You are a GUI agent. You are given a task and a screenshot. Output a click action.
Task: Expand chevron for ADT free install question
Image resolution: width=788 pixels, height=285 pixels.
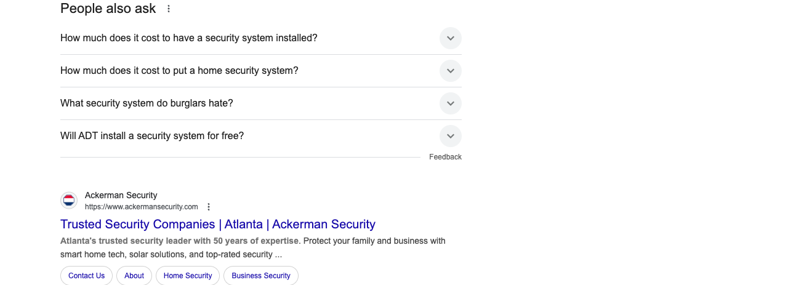[451, 136]
